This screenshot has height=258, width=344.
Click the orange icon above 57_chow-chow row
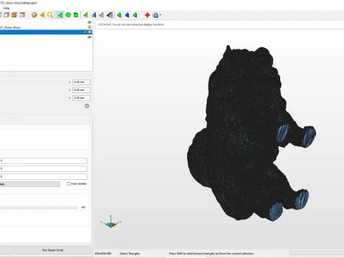point(90,22)
